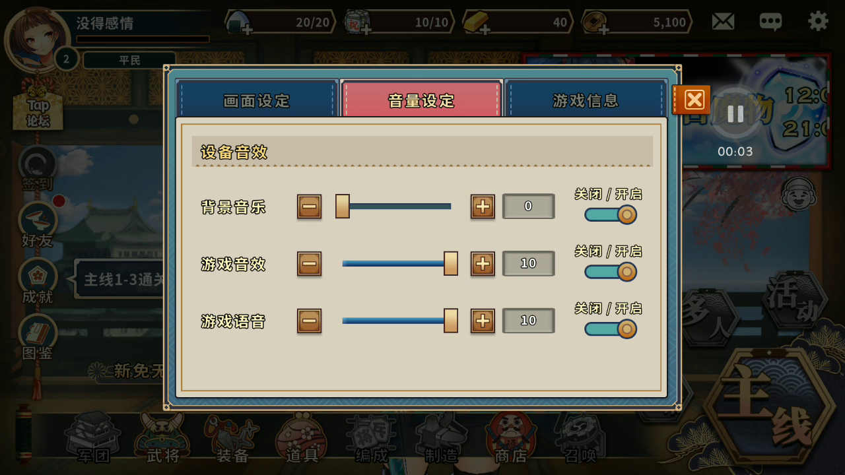Toggle the 游戏语音 on/off switch
This screenshot has height=475, width=845.
tap(611, 329)
